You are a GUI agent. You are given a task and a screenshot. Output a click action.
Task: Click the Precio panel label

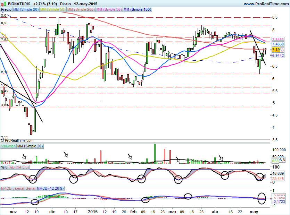point(6,10)
